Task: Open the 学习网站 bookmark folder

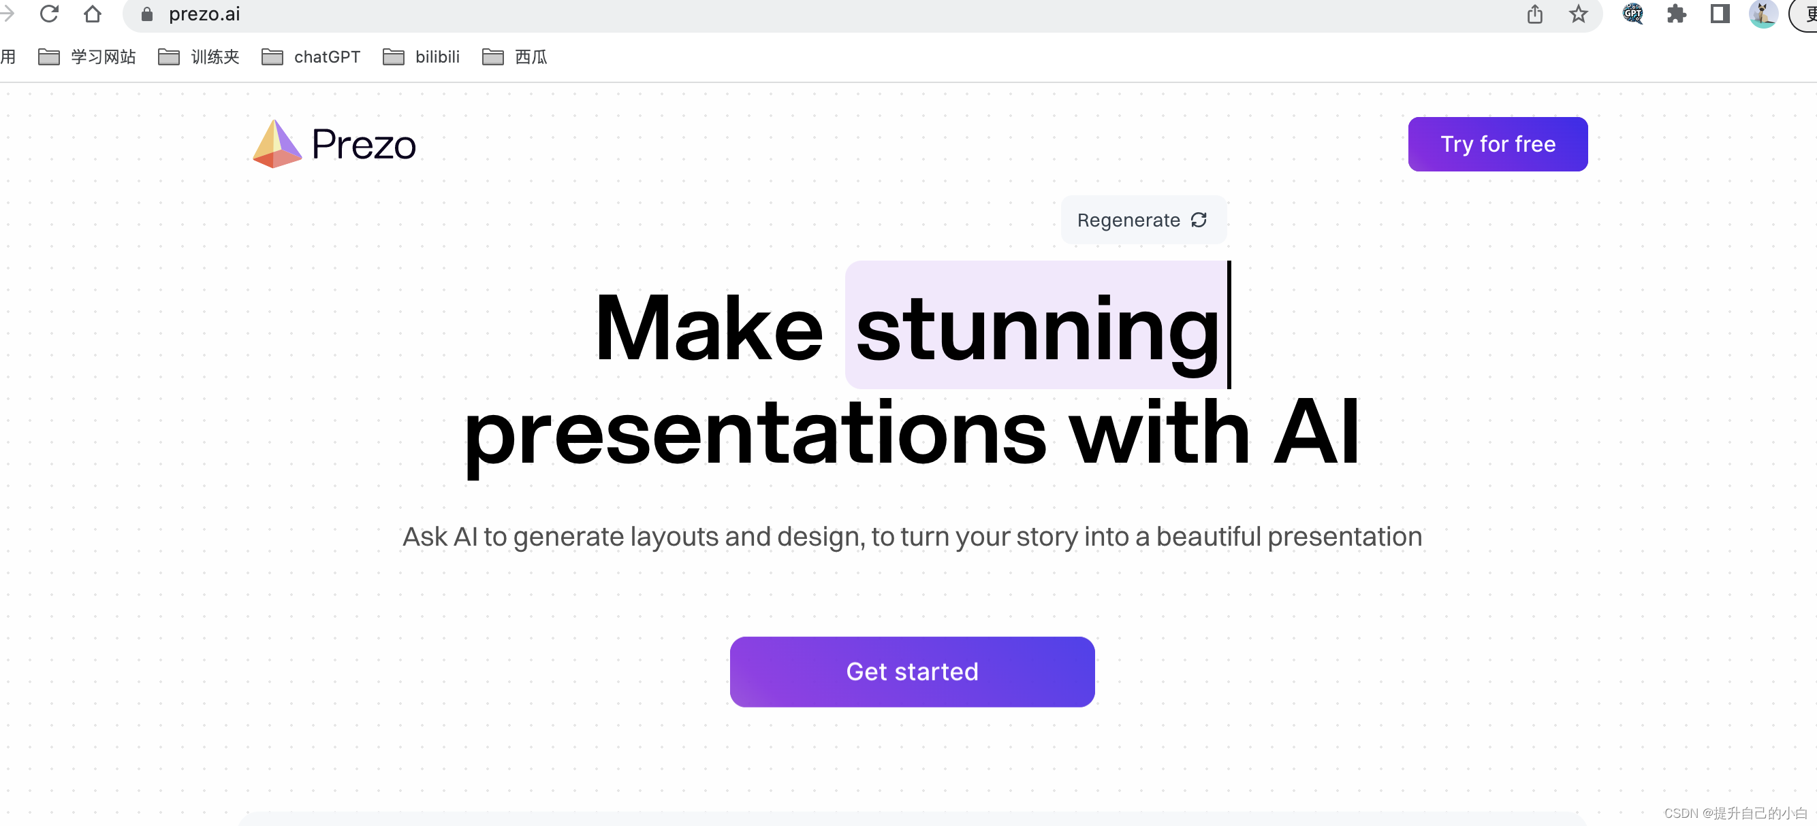Action: pos(86,57)
